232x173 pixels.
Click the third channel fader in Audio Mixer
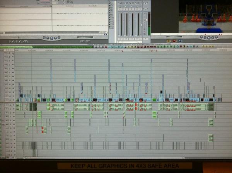pyautogui.click(x=131, y=36)
